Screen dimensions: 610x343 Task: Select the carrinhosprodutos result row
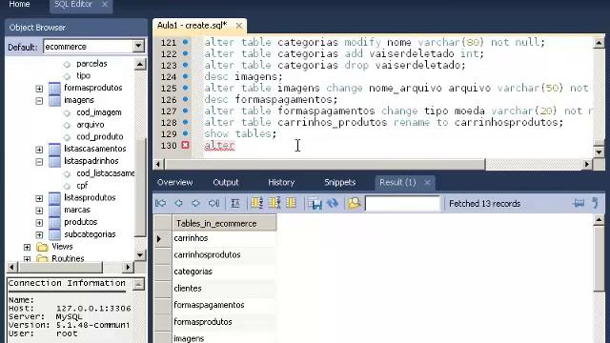tap(225, 254)
